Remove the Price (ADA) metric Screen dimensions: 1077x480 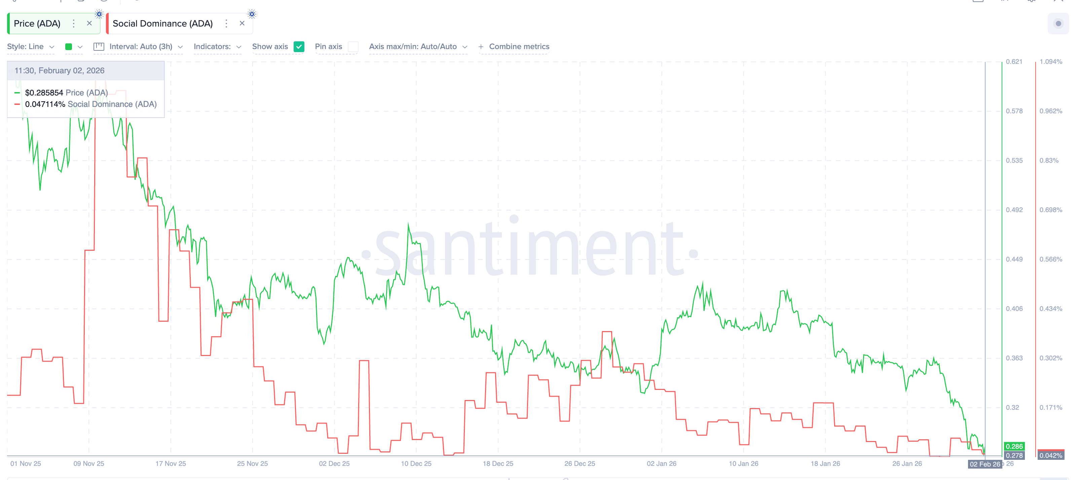tap(89, 24)
